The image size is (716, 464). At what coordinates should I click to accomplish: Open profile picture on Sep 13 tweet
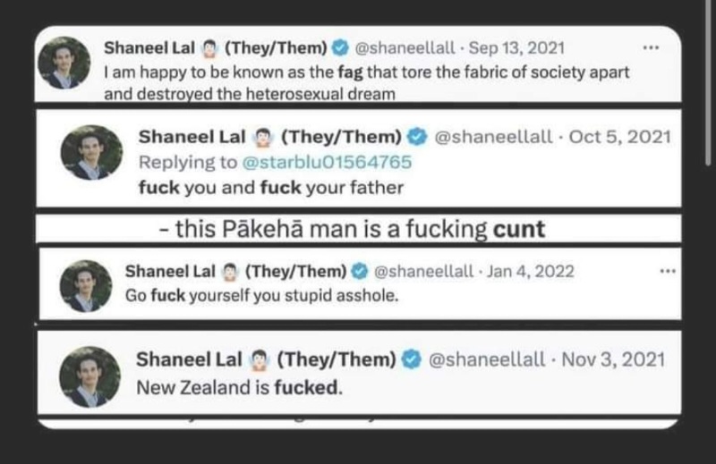64,63
